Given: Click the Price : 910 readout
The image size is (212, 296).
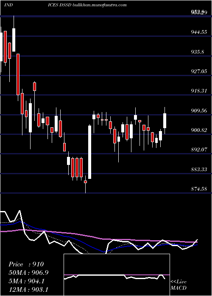Looking at the screenshot, I should [26, 264].
